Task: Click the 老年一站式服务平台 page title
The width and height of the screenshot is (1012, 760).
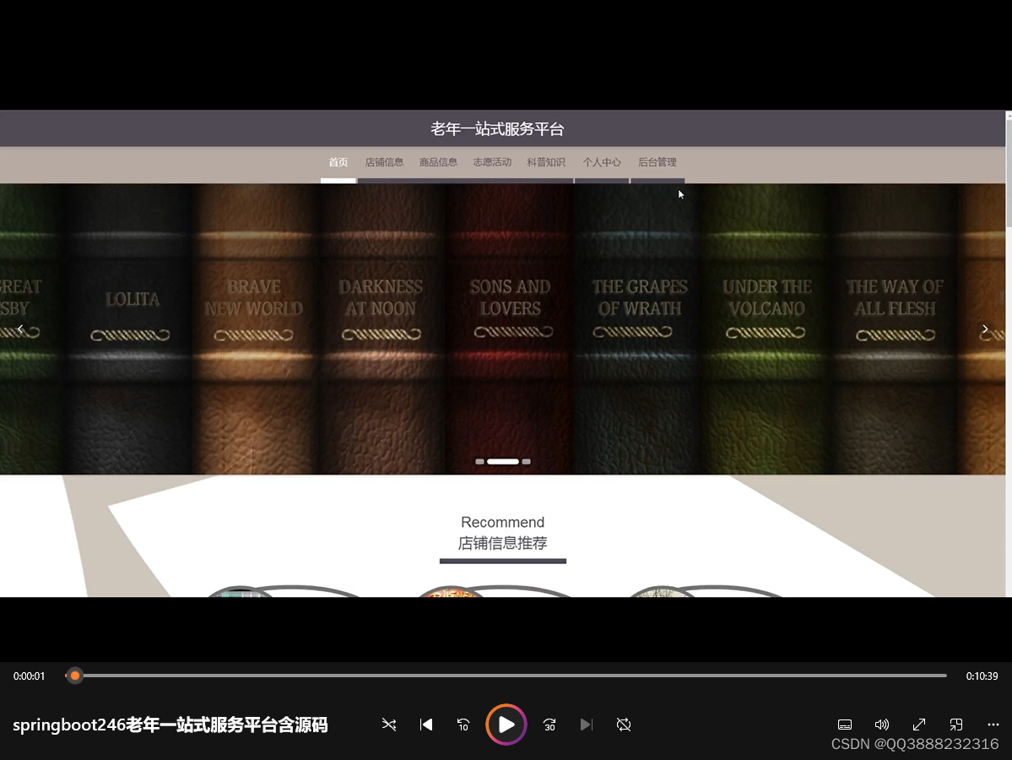Action: pyautogui.click(x=498, y=129)
